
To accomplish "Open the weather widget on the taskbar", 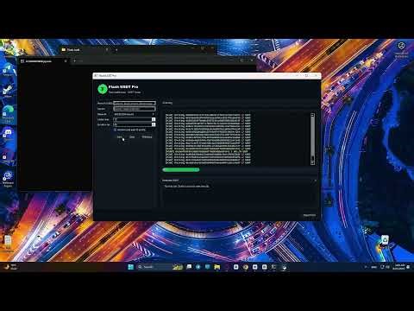I will (10, 267).
